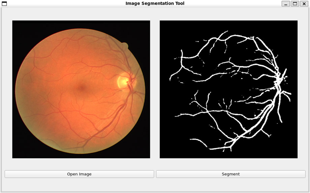Maximize the Image Segmentation Tool window

click(295, 4)
